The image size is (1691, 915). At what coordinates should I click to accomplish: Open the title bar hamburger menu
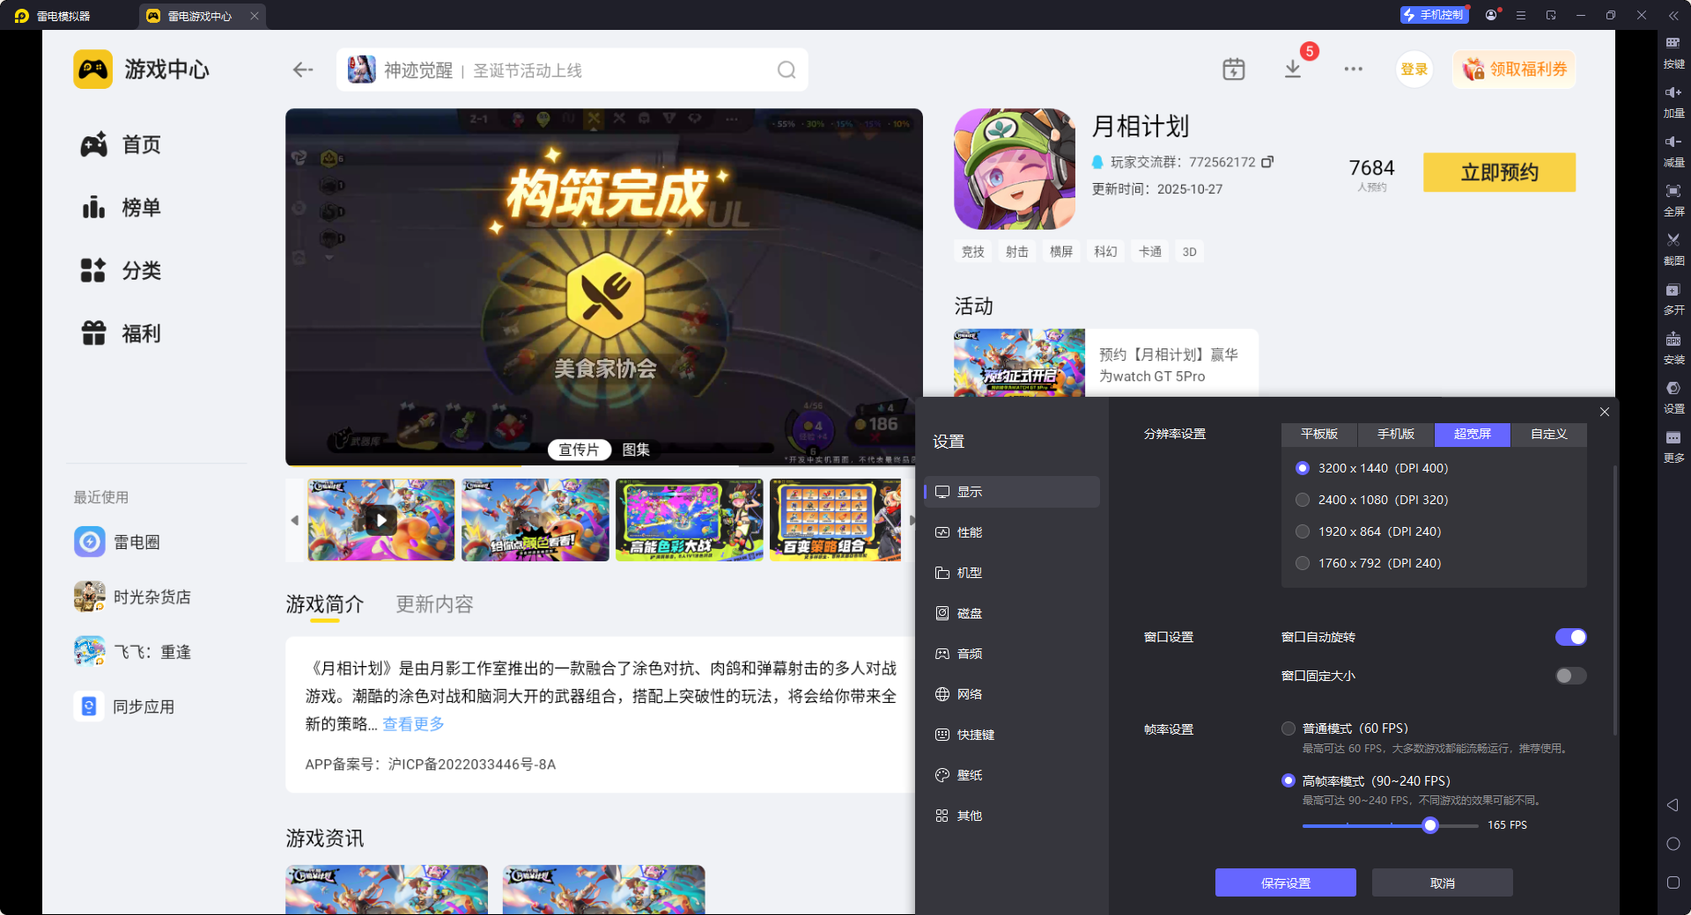[x=1521, y=15]
